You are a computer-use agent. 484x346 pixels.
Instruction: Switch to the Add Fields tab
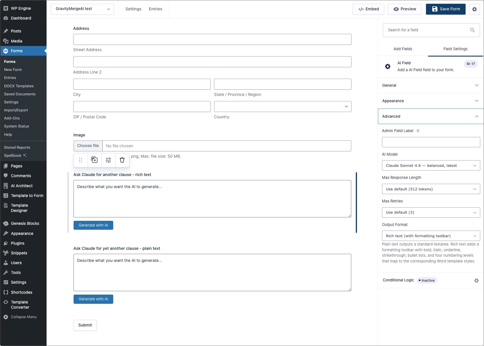[403, 49]
